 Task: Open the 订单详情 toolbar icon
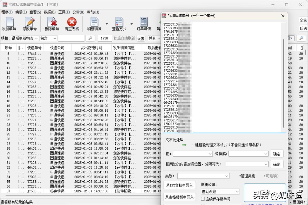pos(144,22)
